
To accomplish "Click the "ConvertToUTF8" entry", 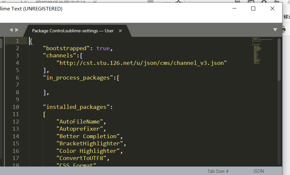I will (81, 158).
